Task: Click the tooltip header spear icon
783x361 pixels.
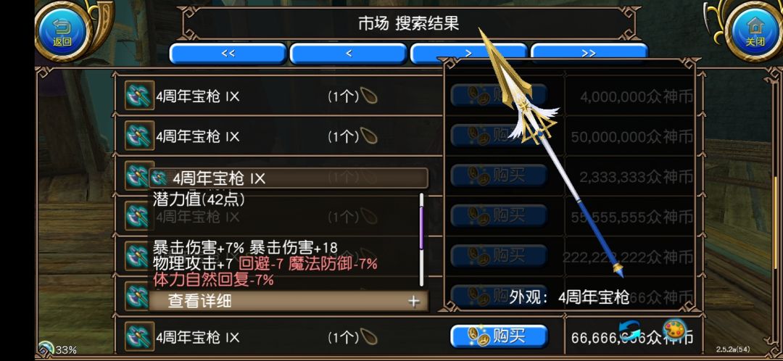Action: click(159, 178)
